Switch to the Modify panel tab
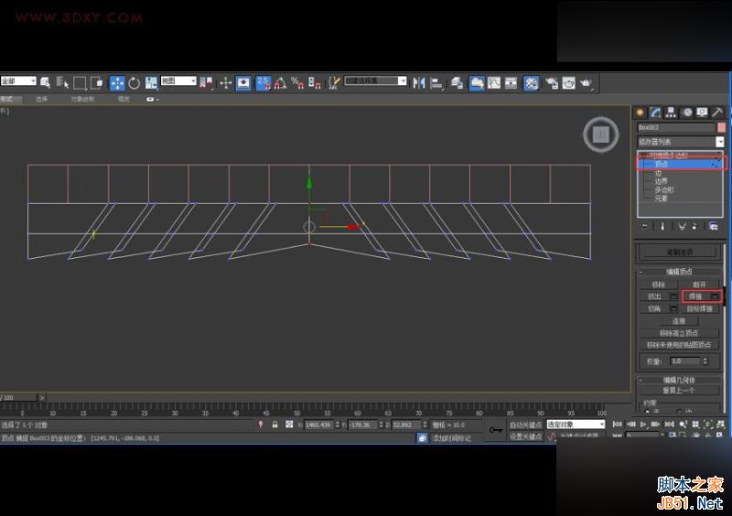 [x=655, y=112]
